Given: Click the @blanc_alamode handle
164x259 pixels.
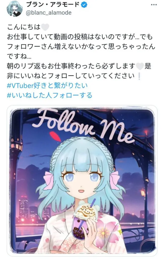Looking at the screenshot, I should (49, 13).
